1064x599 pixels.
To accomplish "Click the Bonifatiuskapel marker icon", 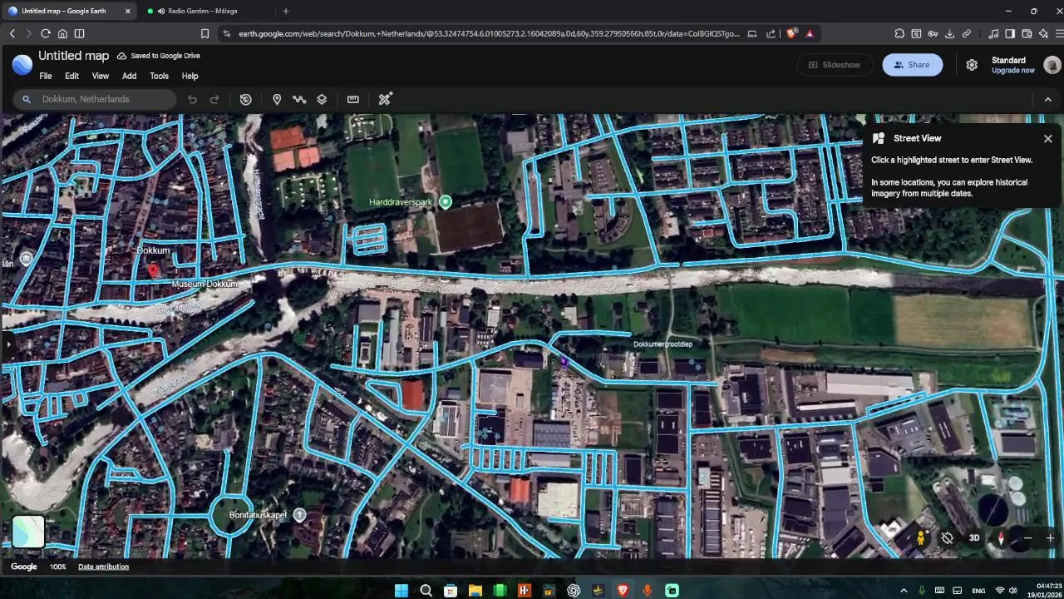I will pos(299,515).
